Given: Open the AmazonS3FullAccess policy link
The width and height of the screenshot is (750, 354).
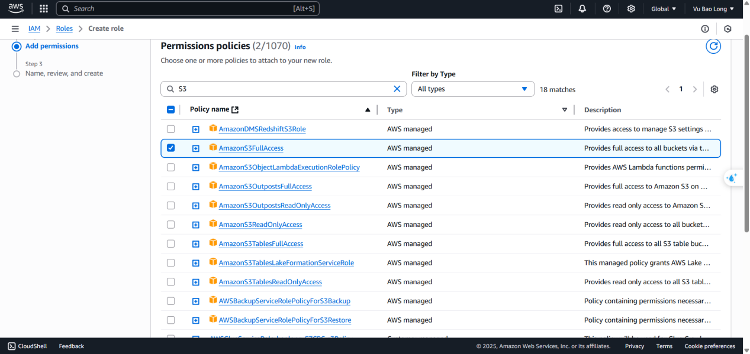Looking at the screenshot, I should tap(251, 148).
